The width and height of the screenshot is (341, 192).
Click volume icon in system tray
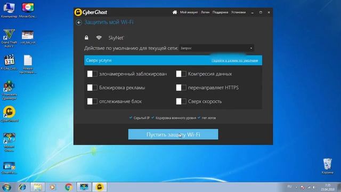coord(314,187)
